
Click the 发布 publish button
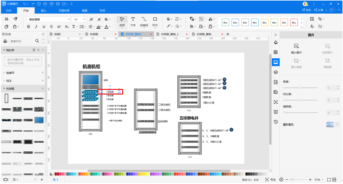(306, 10)
